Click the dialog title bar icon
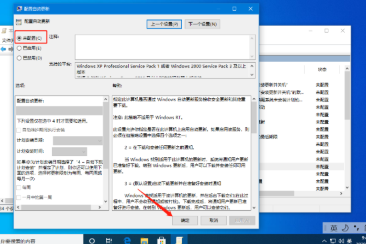366x244 pixels. click(19, 9)
